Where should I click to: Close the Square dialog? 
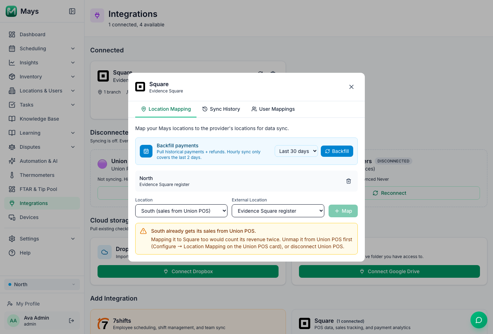351,87
